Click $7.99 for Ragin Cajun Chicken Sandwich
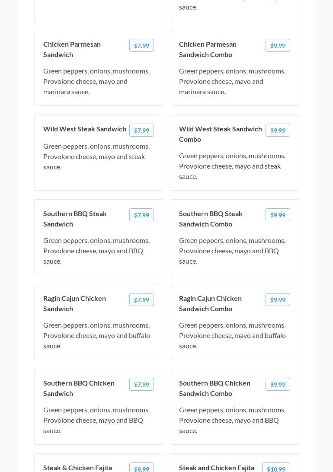Image resolution: width=333 pixels, height=472 pixels. [141, 300]
